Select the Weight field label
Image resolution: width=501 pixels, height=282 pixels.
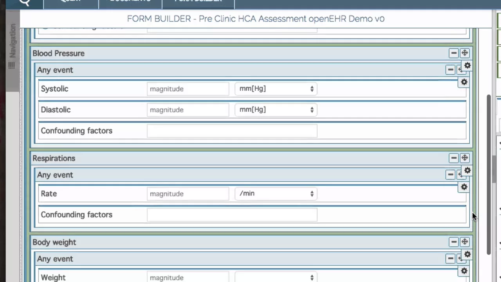[53, 278]
